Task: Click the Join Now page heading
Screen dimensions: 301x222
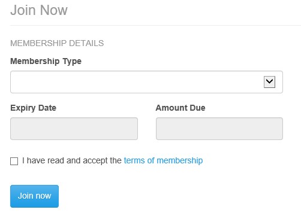Action: click(39, 10)
